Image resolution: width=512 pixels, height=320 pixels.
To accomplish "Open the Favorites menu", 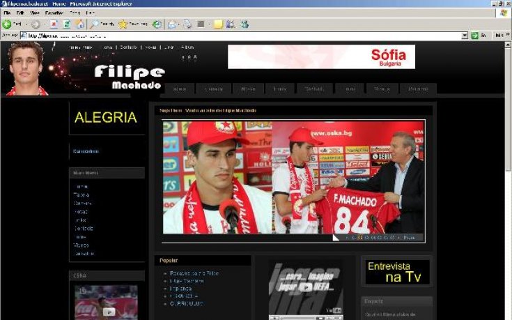I will point(54,13).
